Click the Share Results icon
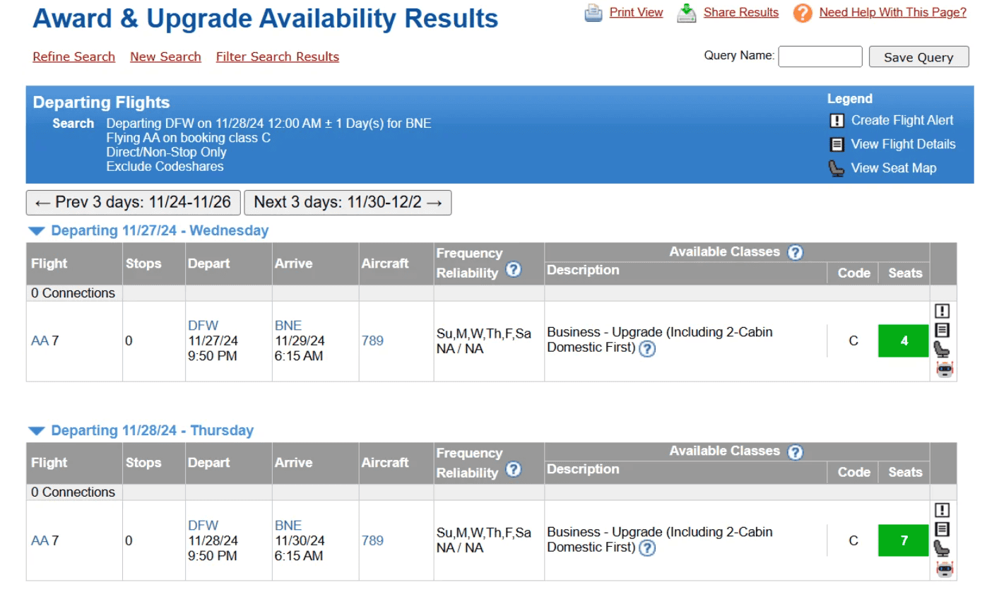Image resolution: width=999 pixels, height=592 pixels. [685, 13]
